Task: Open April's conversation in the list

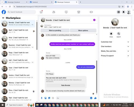Action: [x=18, y=31]
